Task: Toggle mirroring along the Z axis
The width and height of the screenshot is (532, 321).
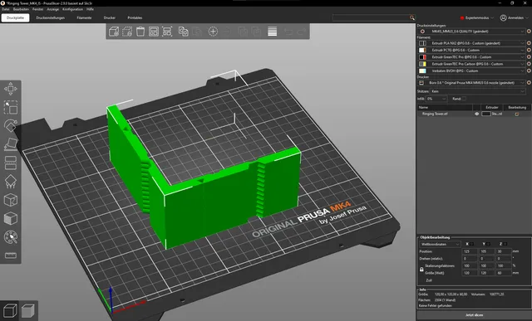Action: pyautogui.click(x=505, y=244)
